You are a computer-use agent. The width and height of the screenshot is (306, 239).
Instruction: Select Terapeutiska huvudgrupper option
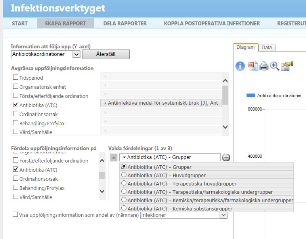pyautogui.click(x=124, y=183)
